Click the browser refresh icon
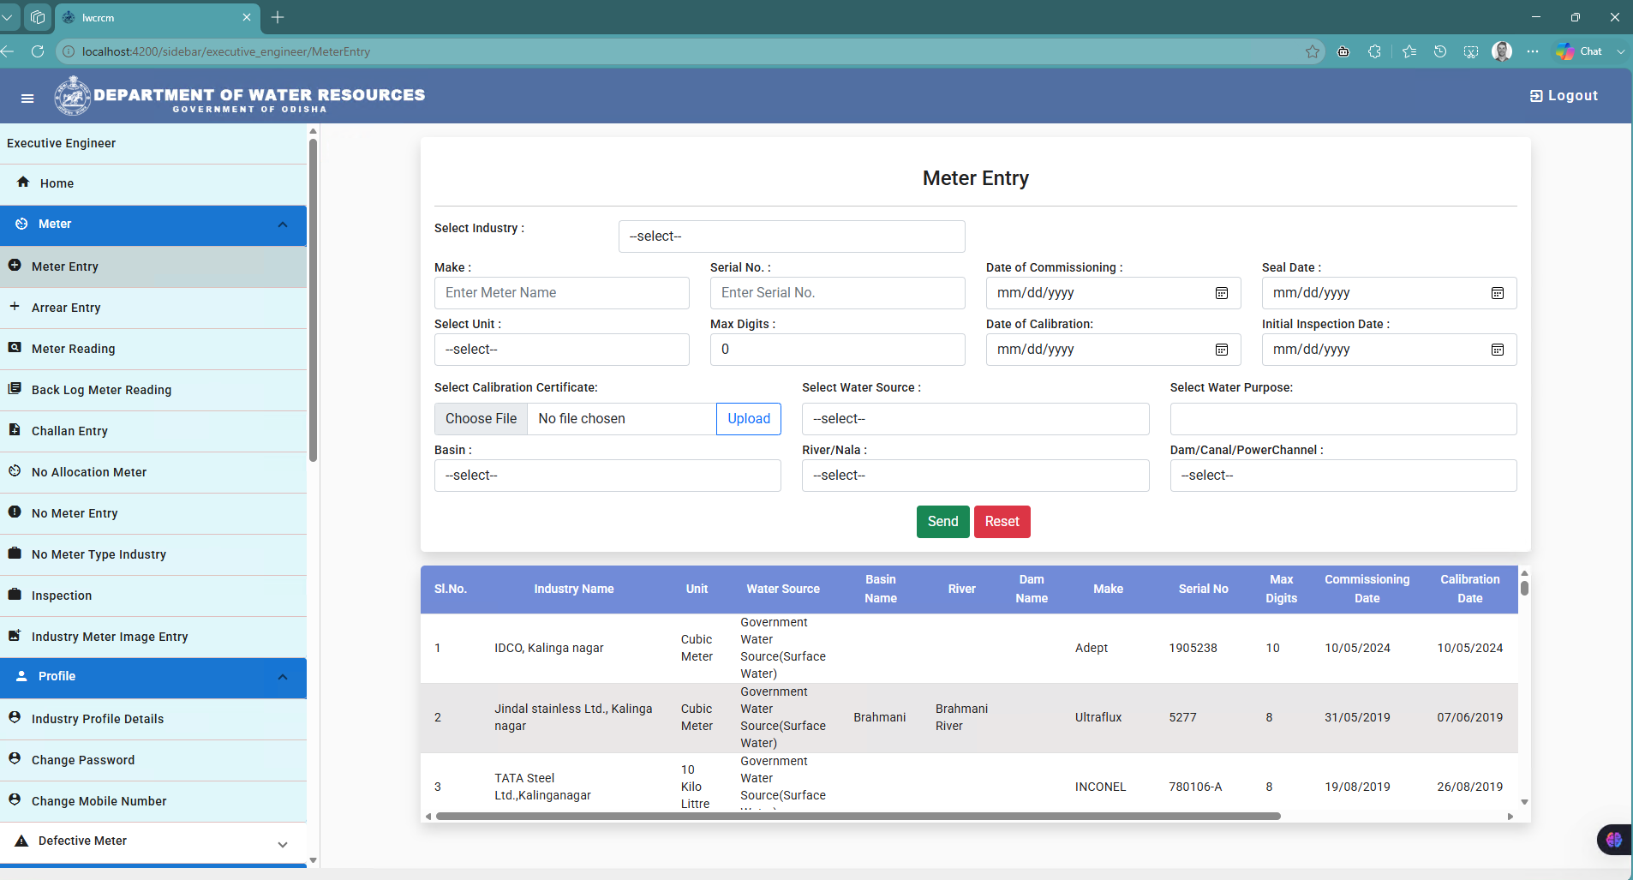1633x880 pixels. (x=38, y=51)
